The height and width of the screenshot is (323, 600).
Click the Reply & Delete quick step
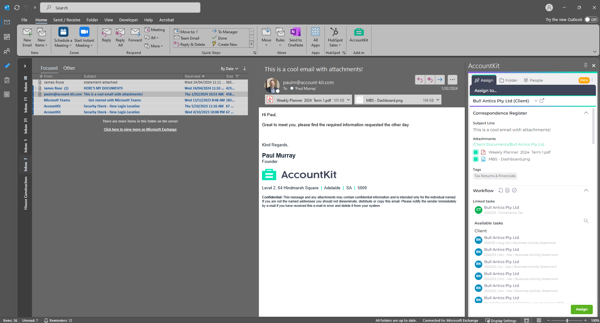(x=190, y=45)
